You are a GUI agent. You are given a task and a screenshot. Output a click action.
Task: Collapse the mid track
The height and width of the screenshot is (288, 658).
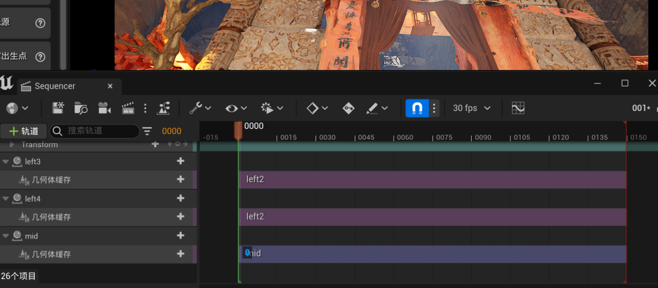(5, 236)
